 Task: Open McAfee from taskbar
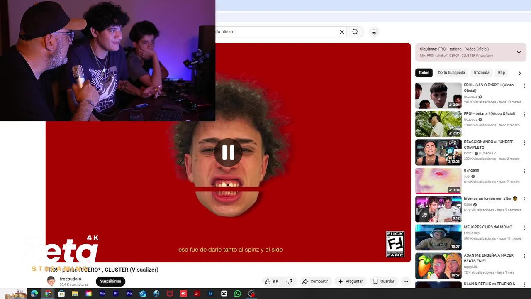pyautogui.click(x=170, y=294)
